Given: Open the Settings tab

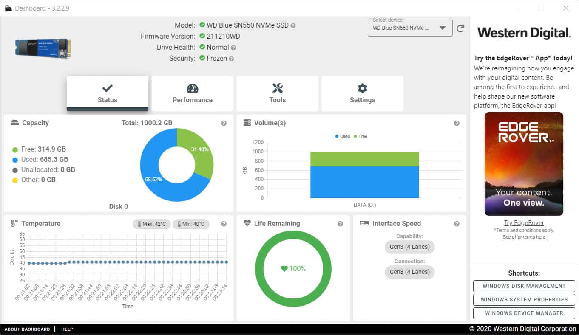Looking at the screenshot, I should 363,94.
